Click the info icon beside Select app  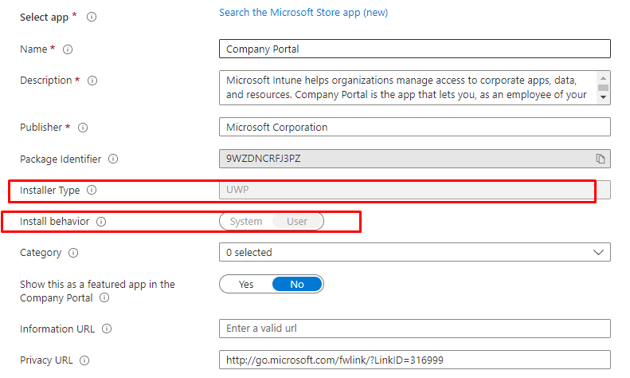click(92, 17)
